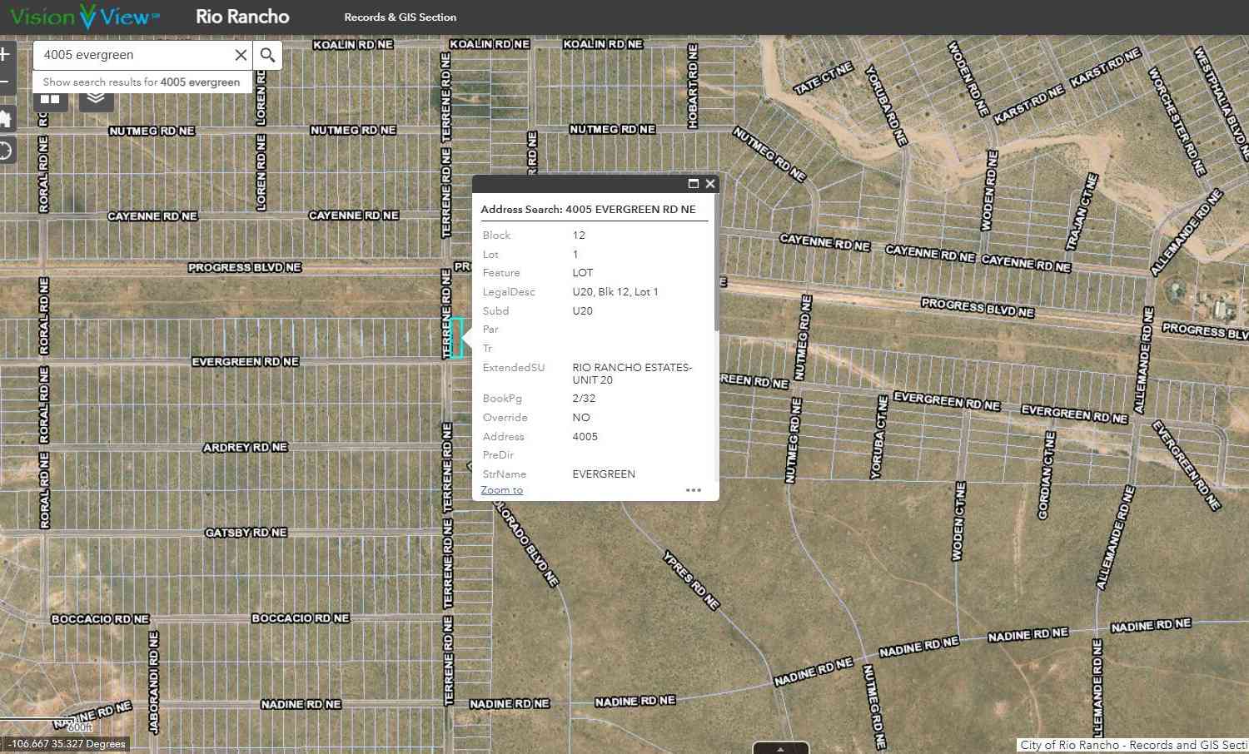Click the Block value '12'
This screenshot has height=754, width=1249.
coord(579,236)
